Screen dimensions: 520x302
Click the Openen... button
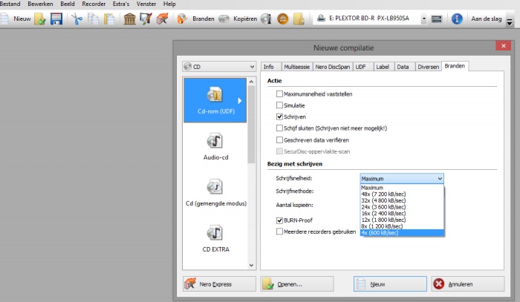pos(297,284)
